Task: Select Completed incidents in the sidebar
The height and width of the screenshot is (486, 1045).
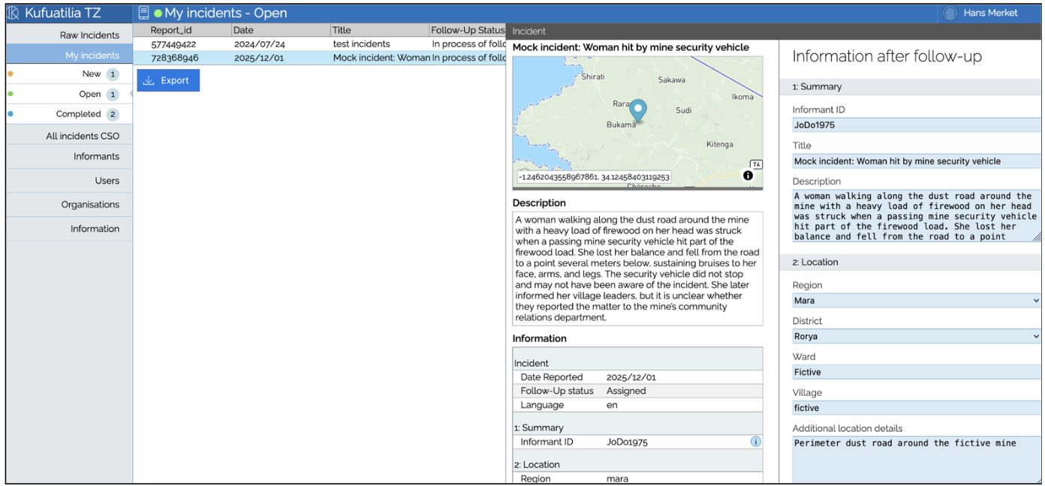Action: tap(78, 114)
